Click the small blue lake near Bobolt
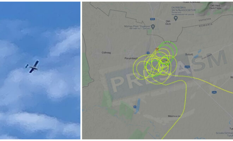This screenshot has height=141, width=233. click(198, 54)
